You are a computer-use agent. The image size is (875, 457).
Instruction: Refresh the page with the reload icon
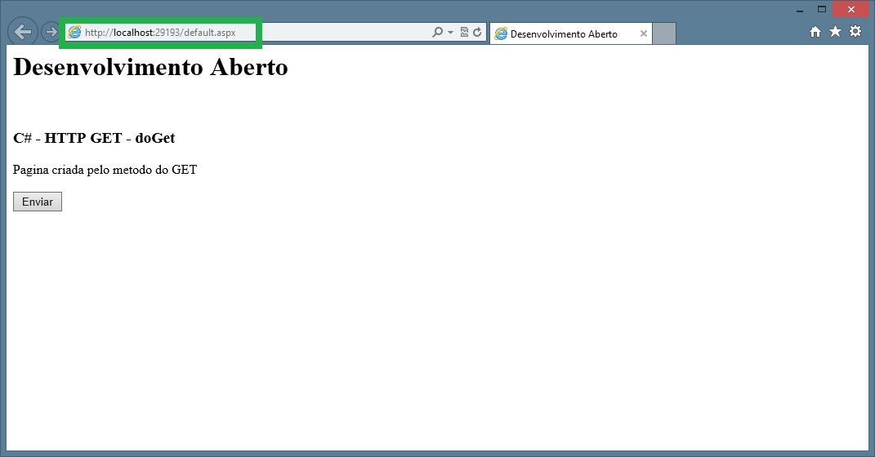point(477,33)
